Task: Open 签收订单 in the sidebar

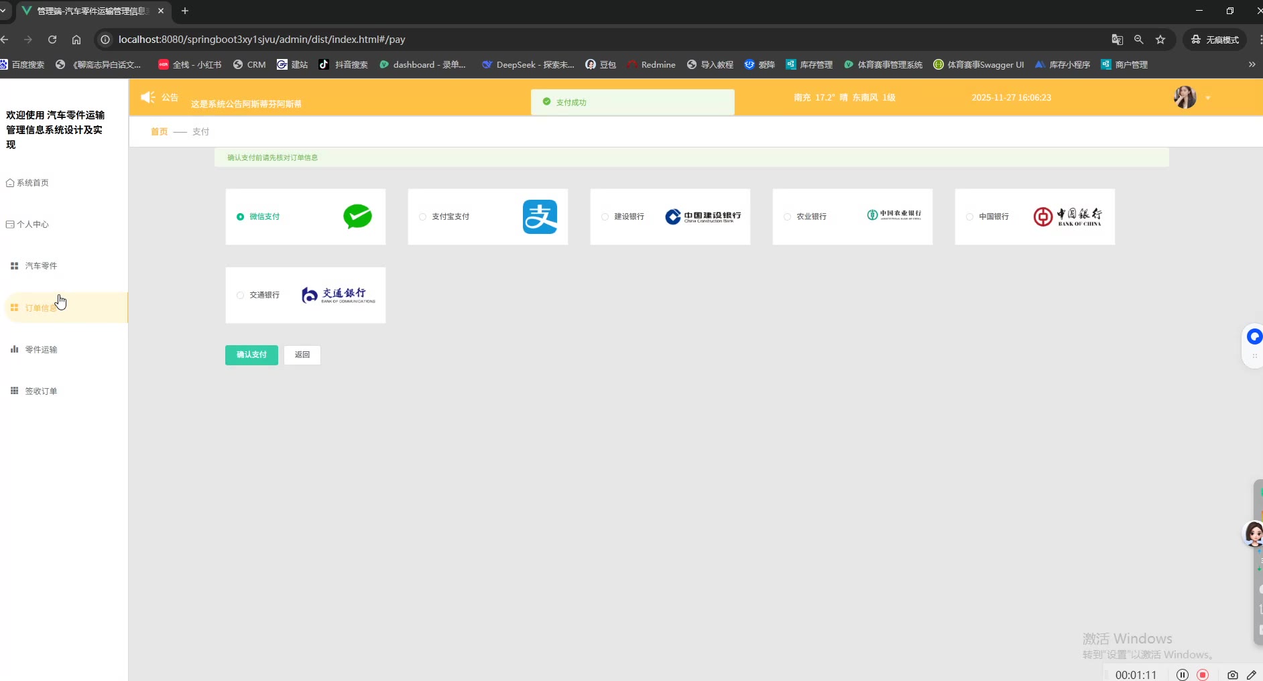Action: 34,391
